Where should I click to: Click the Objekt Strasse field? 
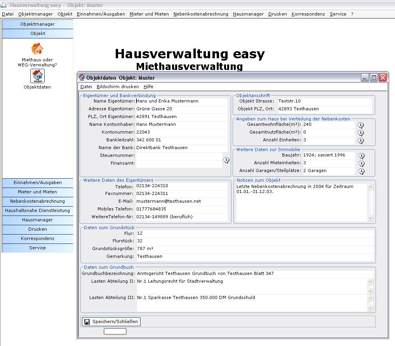(x=325, y=101)
